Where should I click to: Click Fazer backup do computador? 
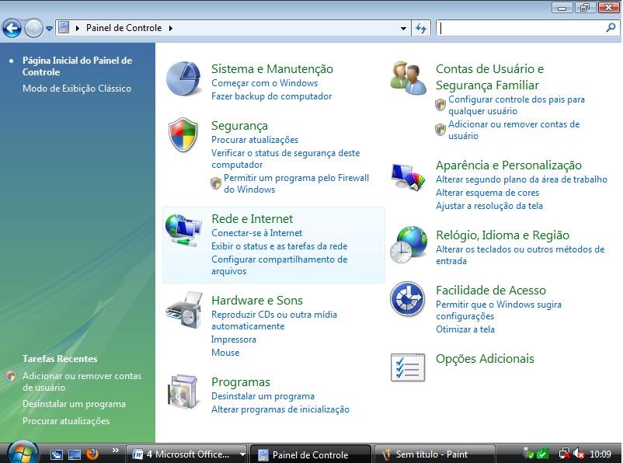(271, 96)
